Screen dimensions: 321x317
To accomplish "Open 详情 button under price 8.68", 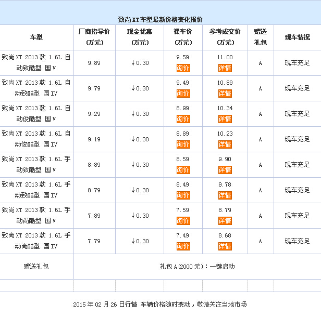I will click(x=225, y=246).
